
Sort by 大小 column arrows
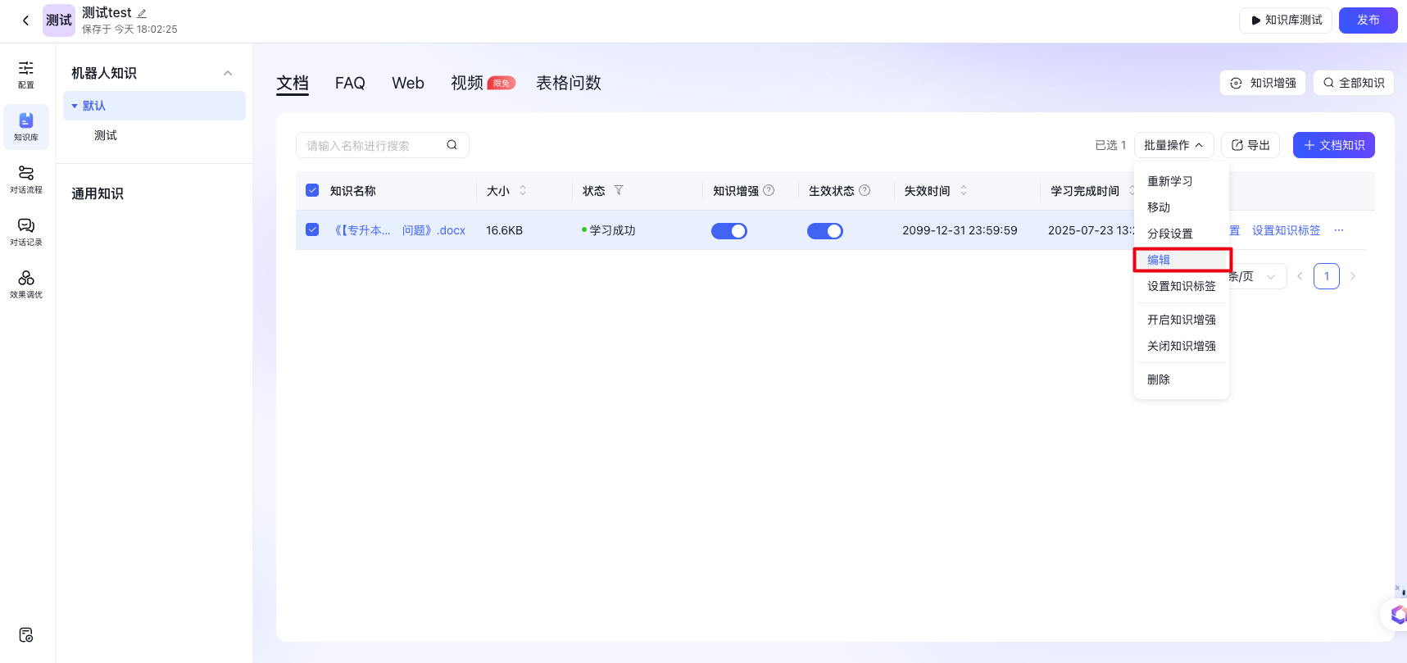click(x=523, y=190)
